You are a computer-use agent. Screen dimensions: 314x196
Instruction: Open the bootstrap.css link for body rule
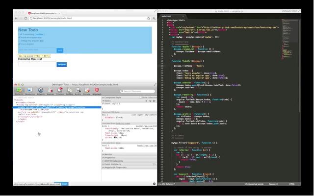[146, 126]
